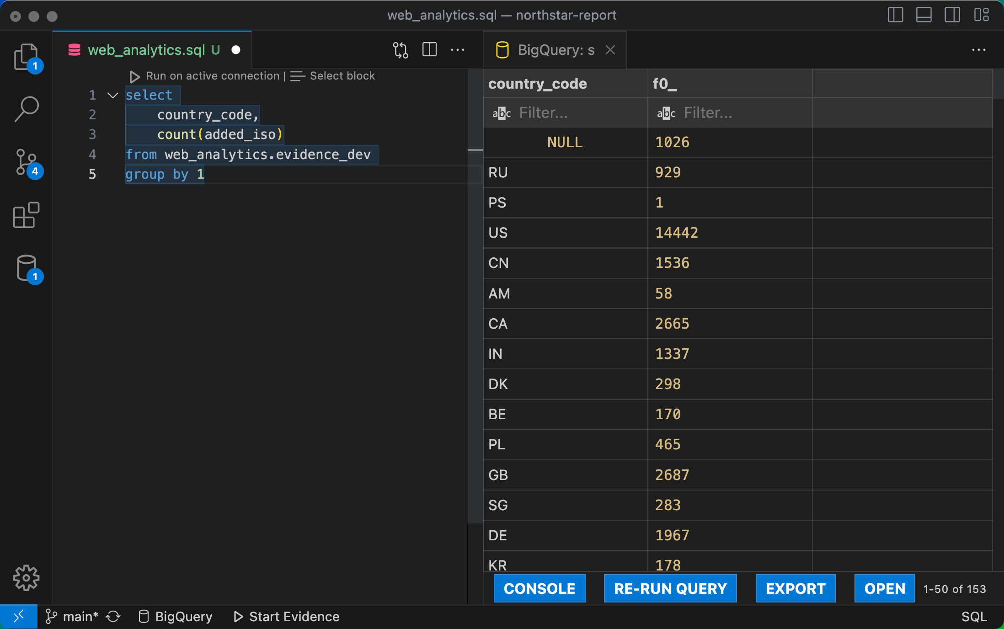Open the SQLTools database view

coord(27,269)
